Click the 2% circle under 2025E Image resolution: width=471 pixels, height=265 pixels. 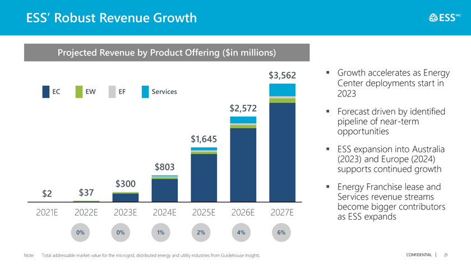tap(201, 233)
